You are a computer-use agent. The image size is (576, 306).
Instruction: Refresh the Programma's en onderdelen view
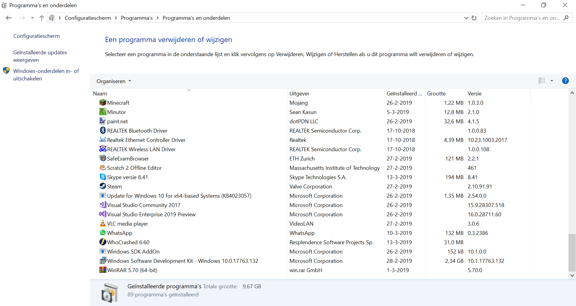tap(474, 18)
